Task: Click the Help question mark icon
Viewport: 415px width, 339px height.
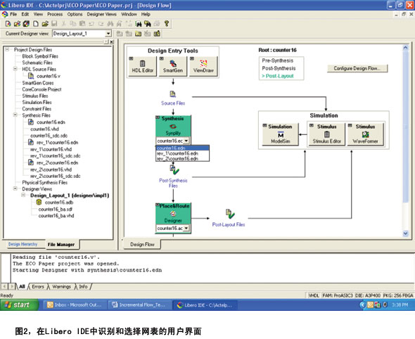Action: (x=167, y=24)
